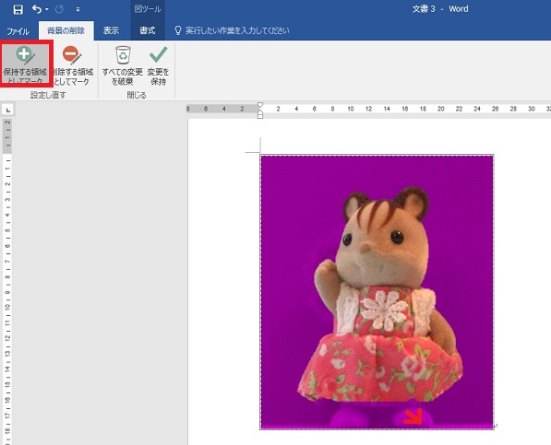
Task: Open the Customize Quick Access Toolbar menu
Action: [x=78, y=10]
